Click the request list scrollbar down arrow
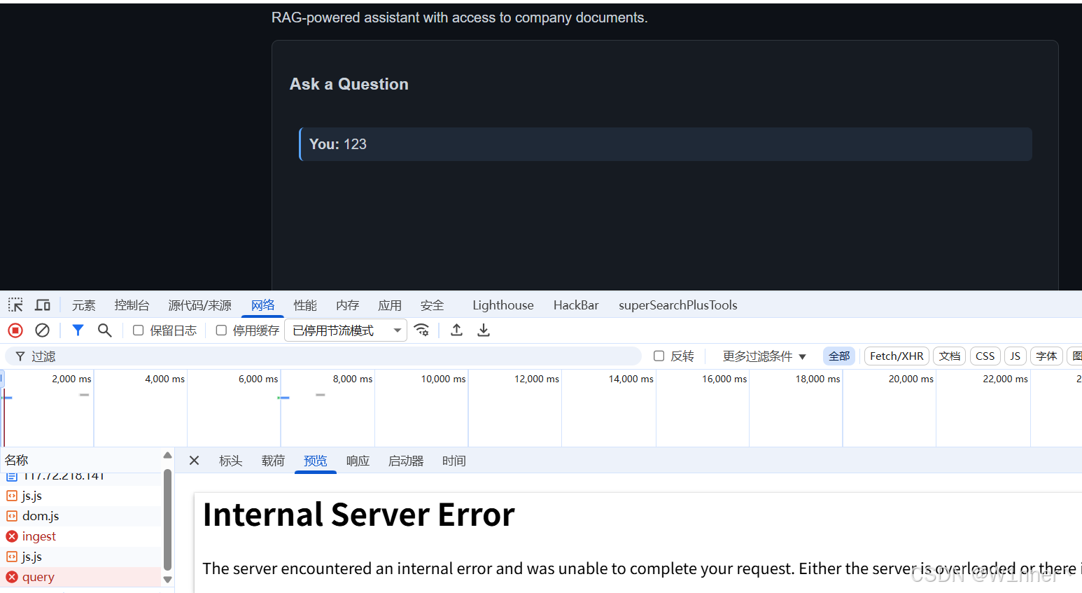Screen dimensions: 1082x593 pyautogui.click(x=168, y=580)
